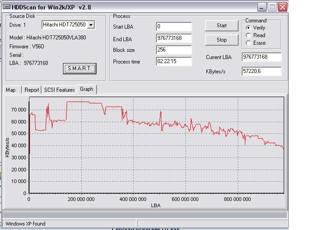Switch to the Map tab
Screen dimensions: 319x230
pos(12,90)
